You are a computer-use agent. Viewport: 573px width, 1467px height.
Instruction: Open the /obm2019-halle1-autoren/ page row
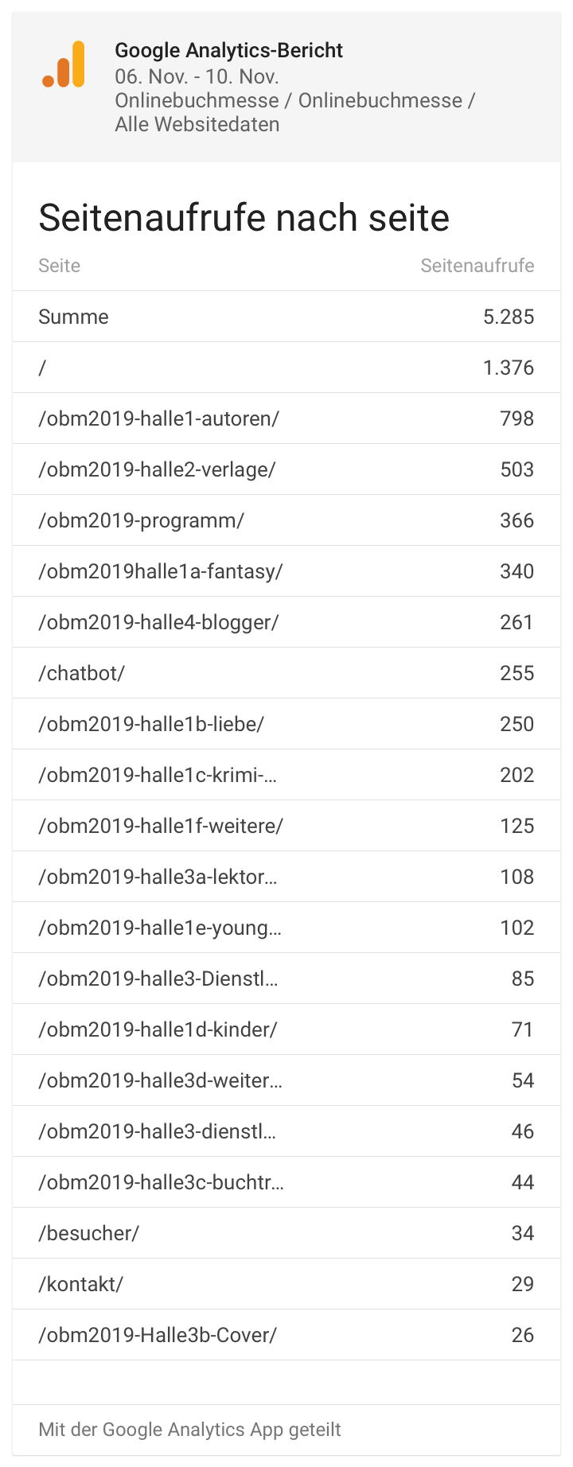(286, 418)
